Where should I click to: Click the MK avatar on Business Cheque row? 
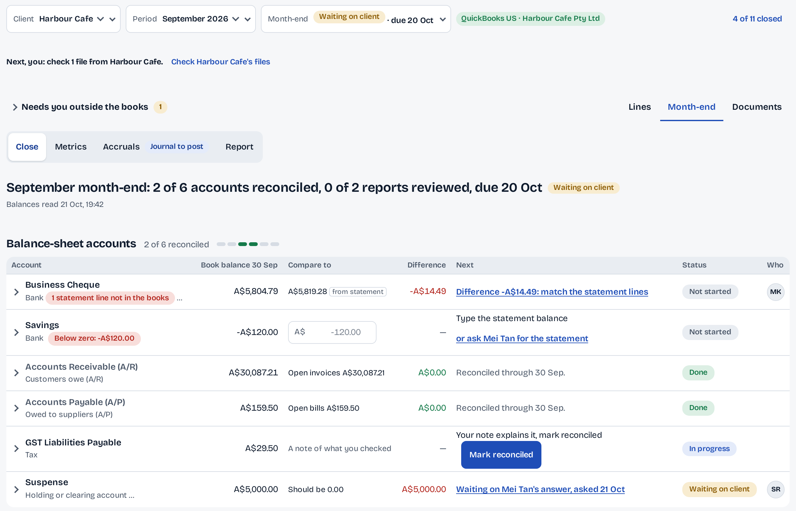[x=775, y=292]
